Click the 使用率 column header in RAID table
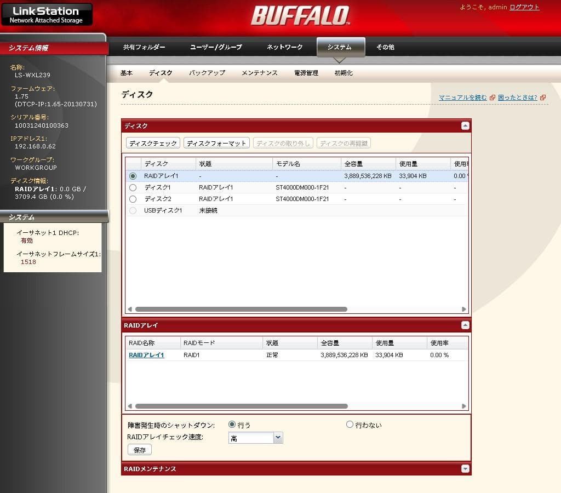561x493 pixels. [x=447, y=343]
